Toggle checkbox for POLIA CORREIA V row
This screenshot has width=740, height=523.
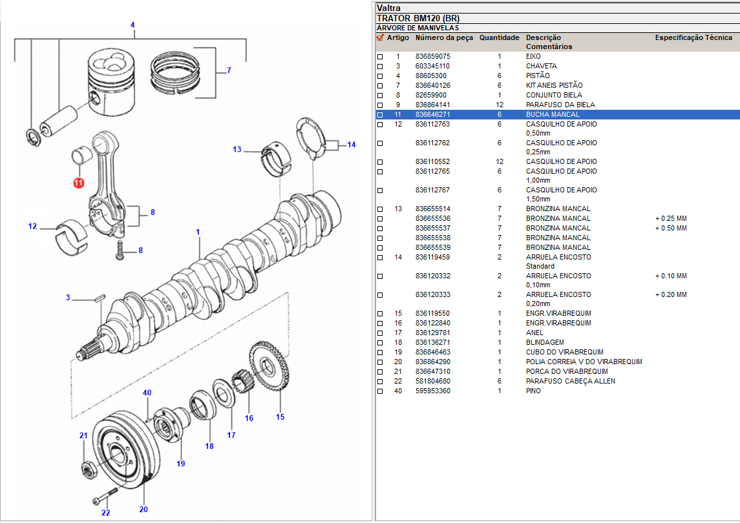[380, 362]
